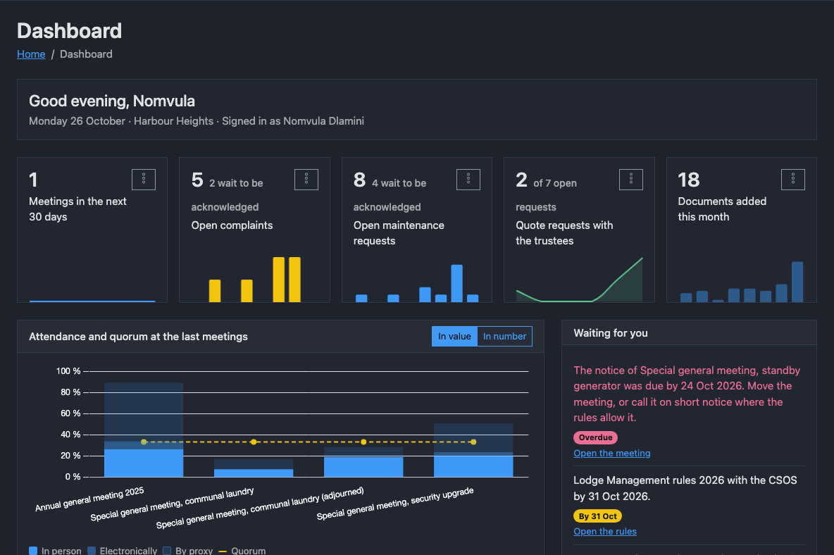Toggle In person series in legend
Image resolution: width=834 pixels, height=555 pixels.
56,551
